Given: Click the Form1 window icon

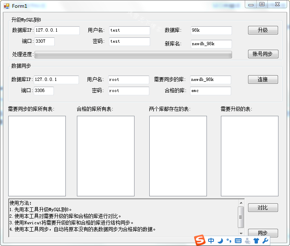Looking at the screenshot, I should 7,6.
